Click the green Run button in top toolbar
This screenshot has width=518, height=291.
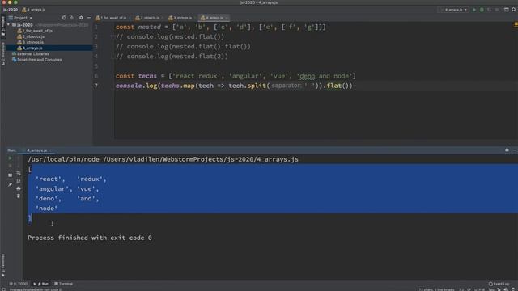474,10
